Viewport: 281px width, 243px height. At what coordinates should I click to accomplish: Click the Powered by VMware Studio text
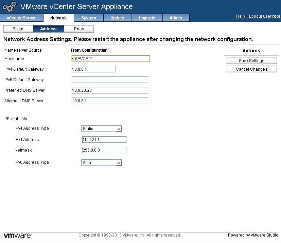[253, 235]
